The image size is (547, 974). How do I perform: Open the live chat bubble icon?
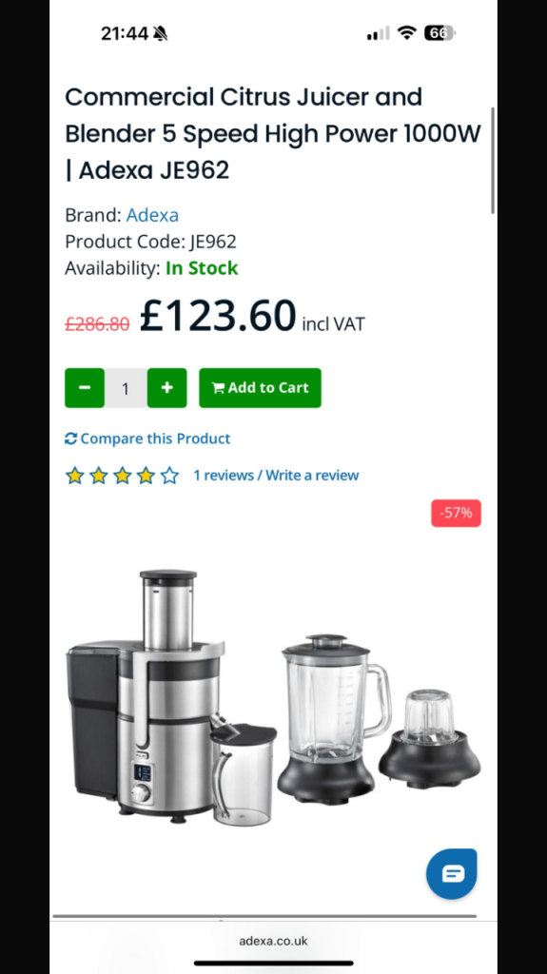coord(452,874)
